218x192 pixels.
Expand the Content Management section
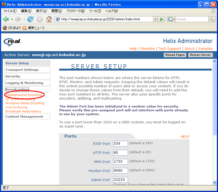pyautogui.click(x=27, y=117)
